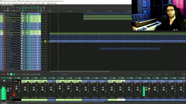Click the master mixer volume fader
The width and height of the screenshot is (186, 104).
pyautogui.click(x=8, y=90)
